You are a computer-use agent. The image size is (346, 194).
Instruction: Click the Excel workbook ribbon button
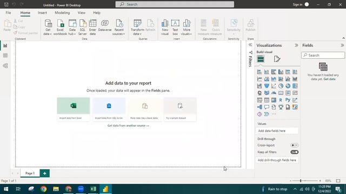pos(60,27)
